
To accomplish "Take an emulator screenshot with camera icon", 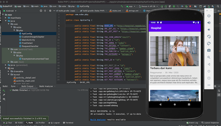I will click(x=209, y=50).
